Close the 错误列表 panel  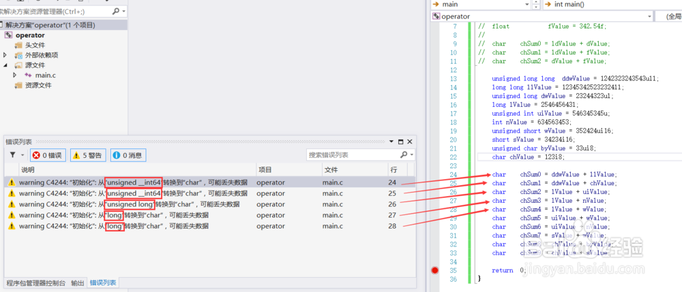tap(409, 142)
